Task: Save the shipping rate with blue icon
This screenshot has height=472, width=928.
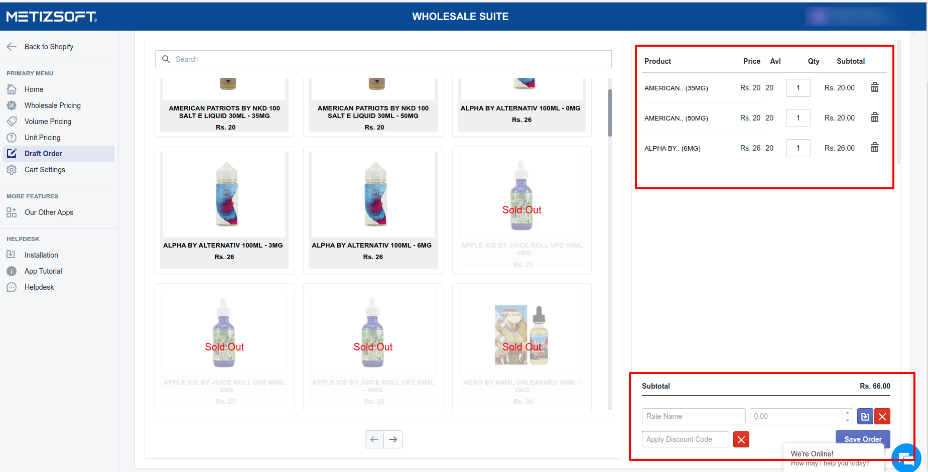Action: (x=865, y=416)
